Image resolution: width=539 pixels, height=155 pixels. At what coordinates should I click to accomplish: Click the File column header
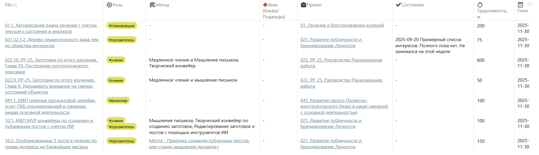(8, 5)
